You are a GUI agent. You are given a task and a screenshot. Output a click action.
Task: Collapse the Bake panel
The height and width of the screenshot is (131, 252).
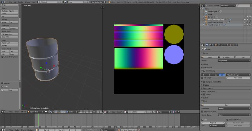(204, 101)
